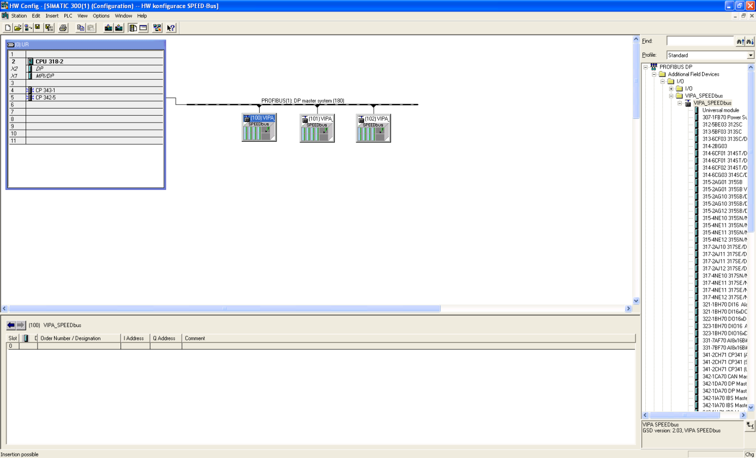The width and height of the screenshot is (756, 458).
Task: Select 322-1BH70 DO16xD catalog item
Action: tap(724, 318)
